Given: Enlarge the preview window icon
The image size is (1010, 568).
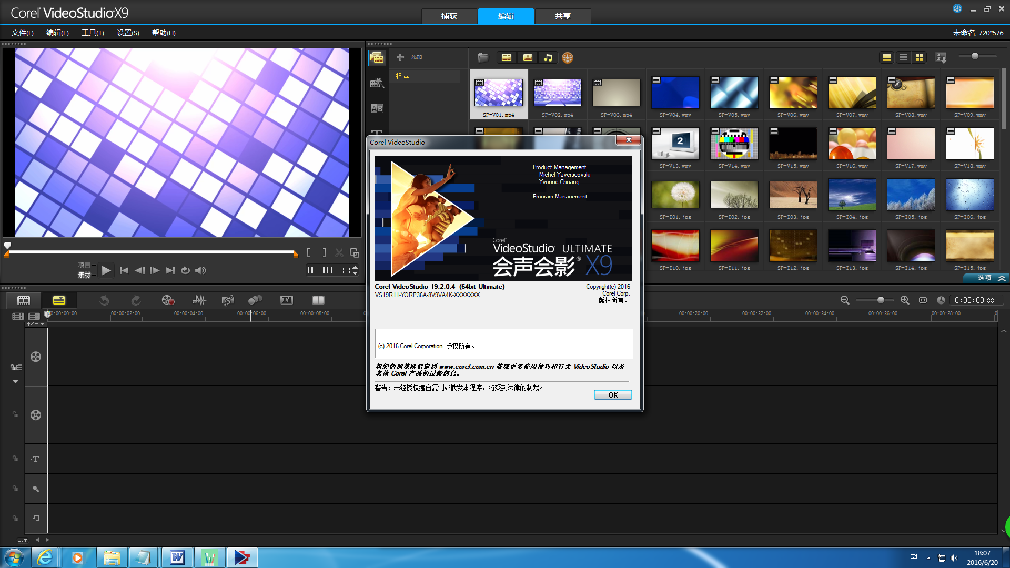Looking at the screenshot, I should [x=355, y=253].
